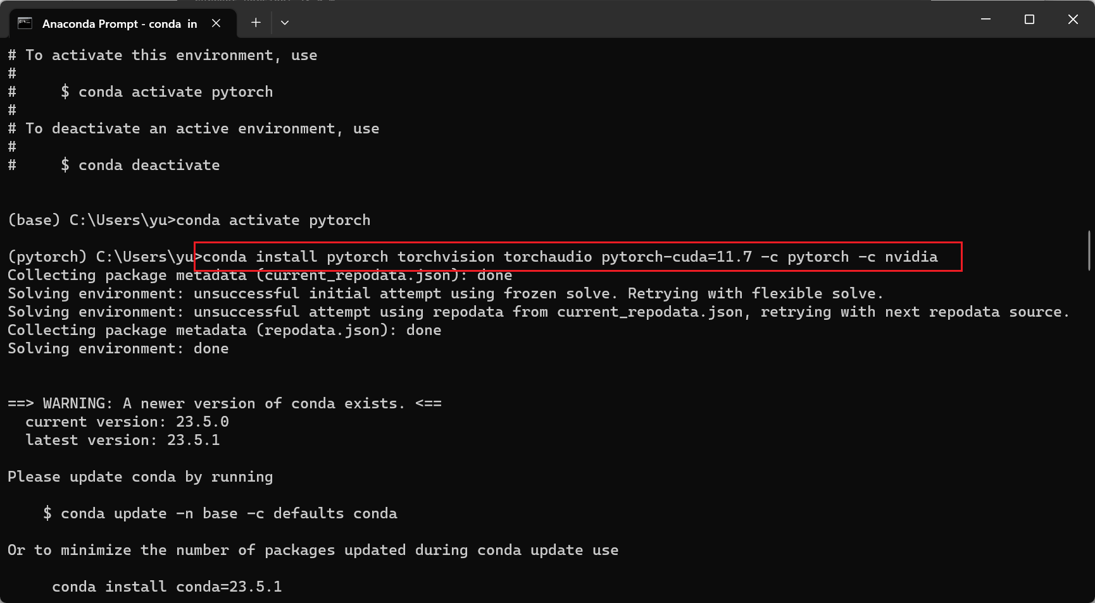
Task: Click the conda install conda=23.5.1 text
Action: point(166,587)
